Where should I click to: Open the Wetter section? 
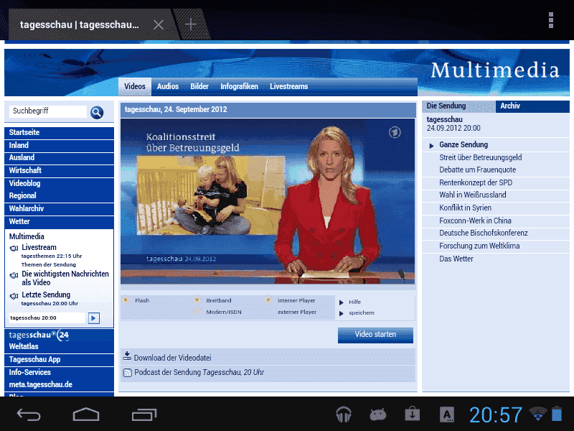[x=59, y=222]
